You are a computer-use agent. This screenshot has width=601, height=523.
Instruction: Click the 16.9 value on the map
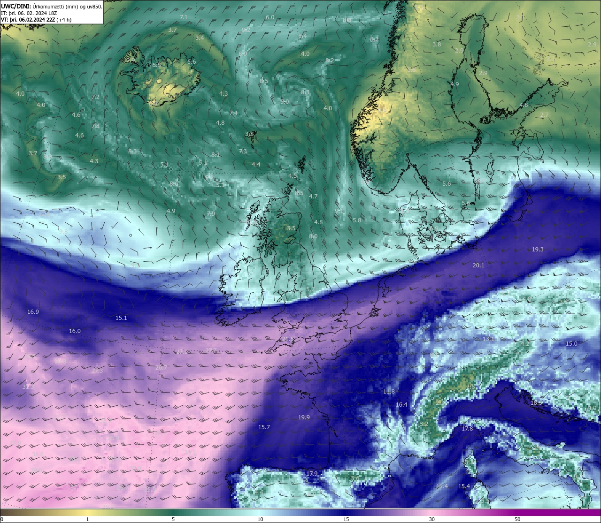(x=33, y=312)
